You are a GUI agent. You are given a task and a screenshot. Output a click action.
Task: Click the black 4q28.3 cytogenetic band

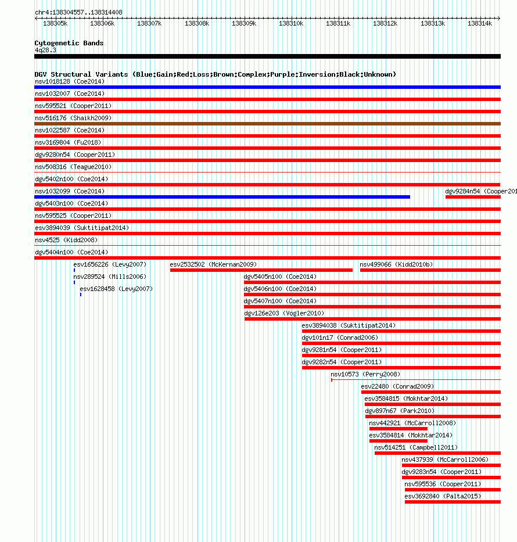[267, 56]
